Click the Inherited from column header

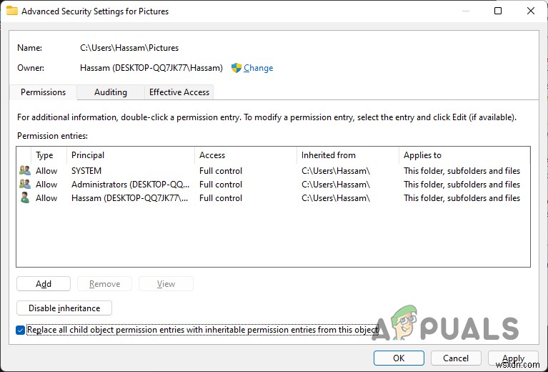(347, 155)
